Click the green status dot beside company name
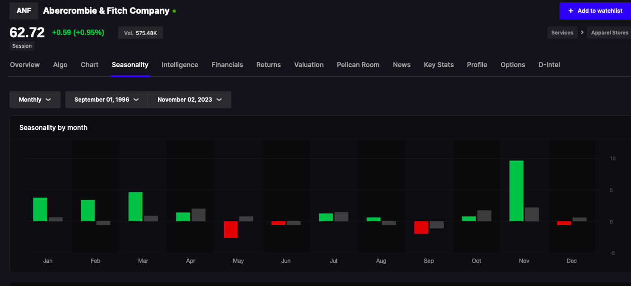 pos(174,11)
